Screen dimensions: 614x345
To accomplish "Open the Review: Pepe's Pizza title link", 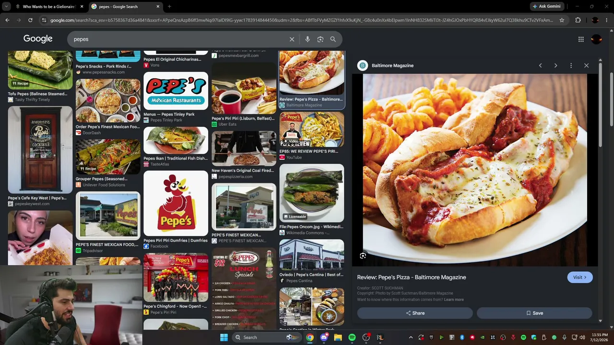I will click(x=412, y=277).
